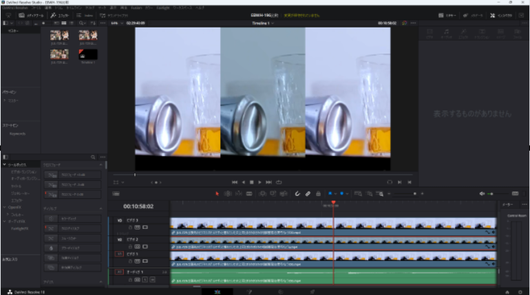Open the メディアプール panel tab
Viewport: 530px width, 295px height.
(x=28, y=14)
